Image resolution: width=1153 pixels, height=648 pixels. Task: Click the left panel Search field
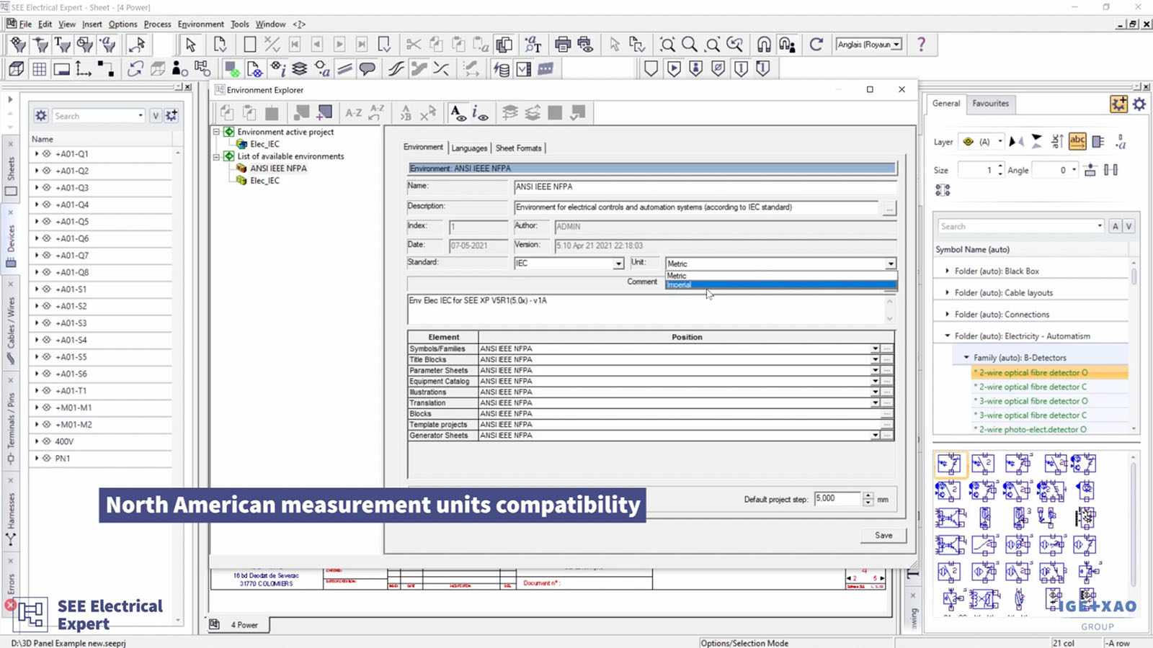tap(98, 116)
